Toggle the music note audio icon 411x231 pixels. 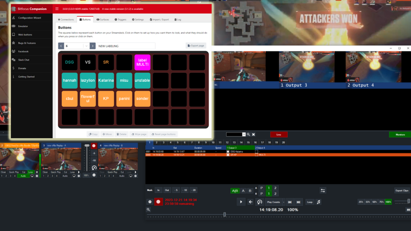319,202
